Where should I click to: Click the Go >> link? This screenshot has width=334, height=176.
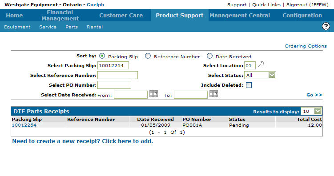(x=314, y=95)
